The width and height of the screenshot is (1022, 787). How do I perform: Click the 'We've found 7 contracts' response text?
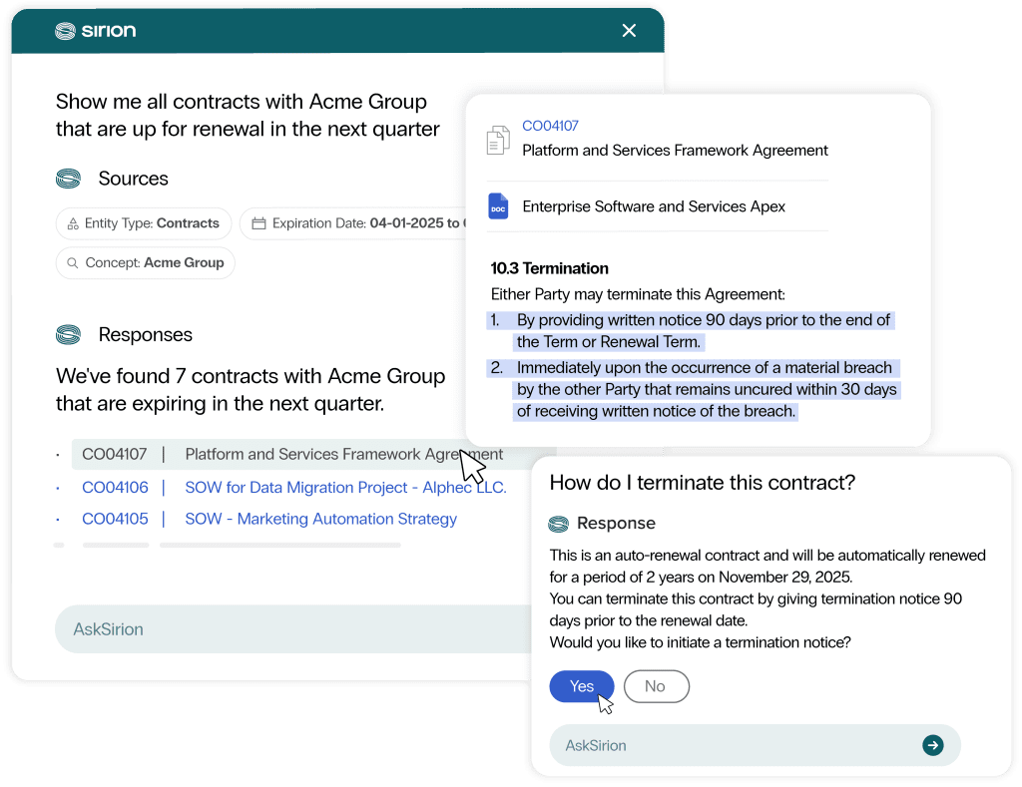click(251, 390)
